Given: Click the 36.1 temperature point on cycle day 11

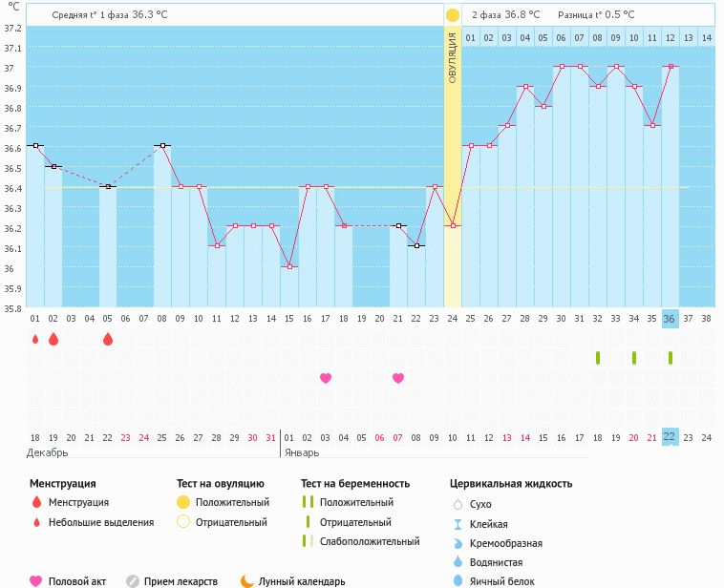Looking at the screenshot, I should (x=217, y=245).
